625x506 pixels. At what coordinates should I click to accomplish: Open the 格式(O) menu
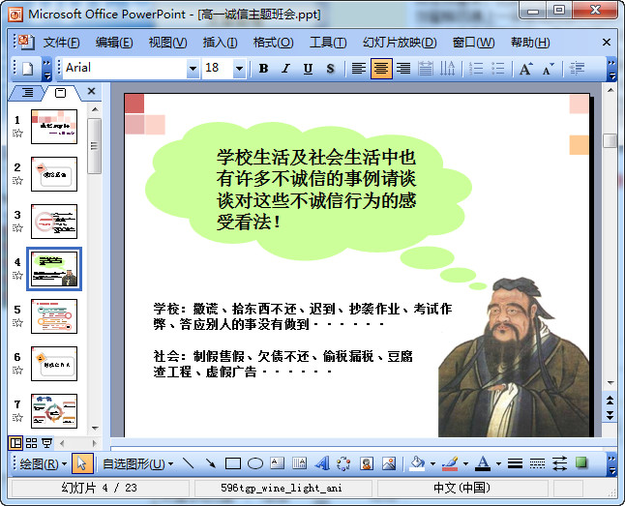(273, 43)
